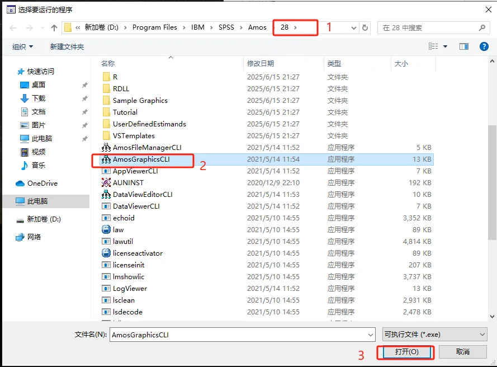Expand the address bar history dropdown
Viewport: 497px width, 367px height.
pyautogui.click(x=354, y=28)
